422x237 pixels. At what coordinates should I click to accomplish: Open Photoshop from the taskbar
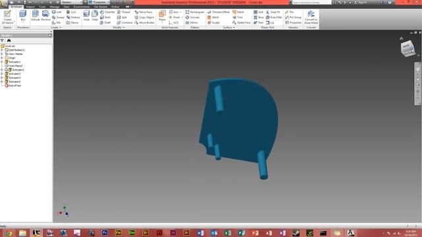104,232
